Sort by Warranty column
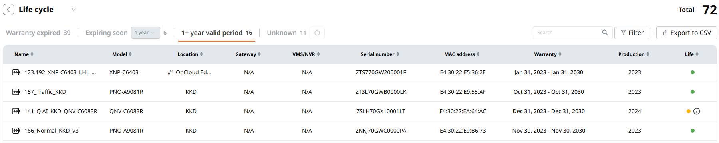This screenshot has width=719, height=143. (548, 54)
